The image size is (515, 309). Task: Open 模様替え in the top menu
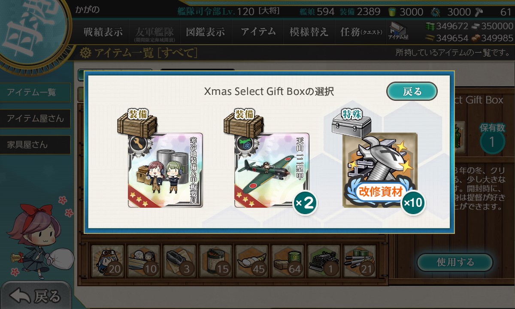tap(309, 32)
